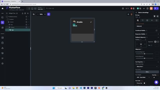Zoom in the canvas with plus button
160x90 pixels.
(x=45, y=14)
